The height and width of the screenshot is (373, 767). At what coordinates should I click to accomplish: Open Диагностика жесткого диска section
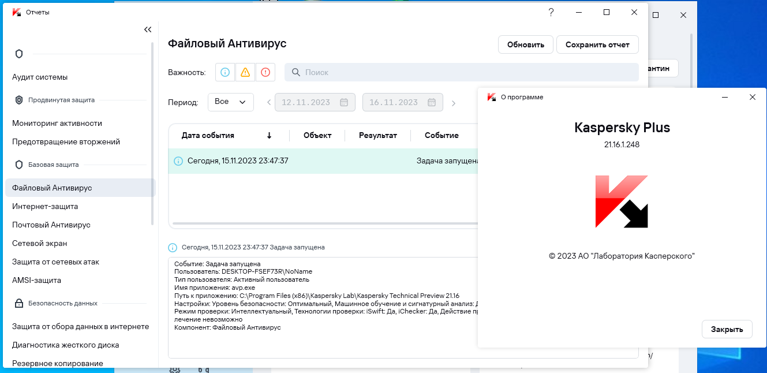pos(65,345)
